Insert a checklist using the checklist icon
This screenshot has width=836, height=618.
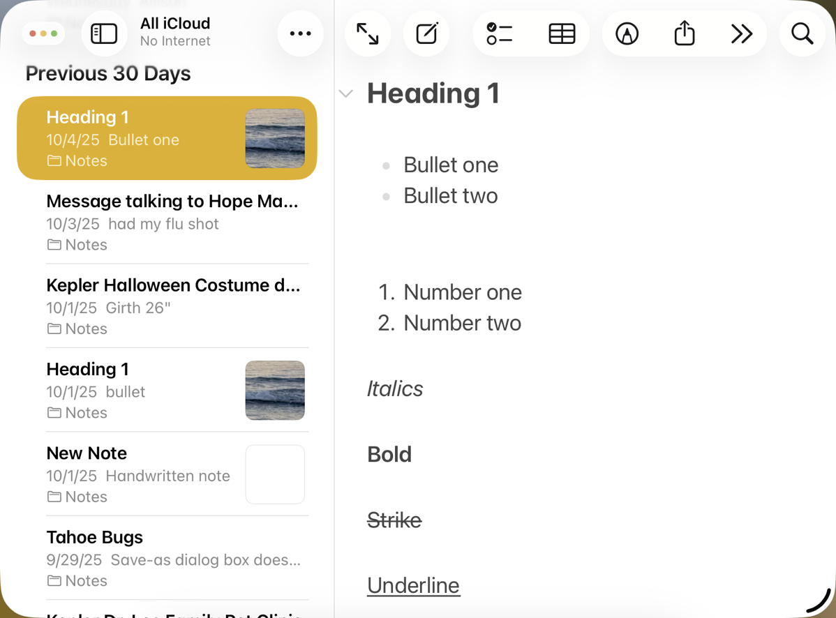(500, 33)
